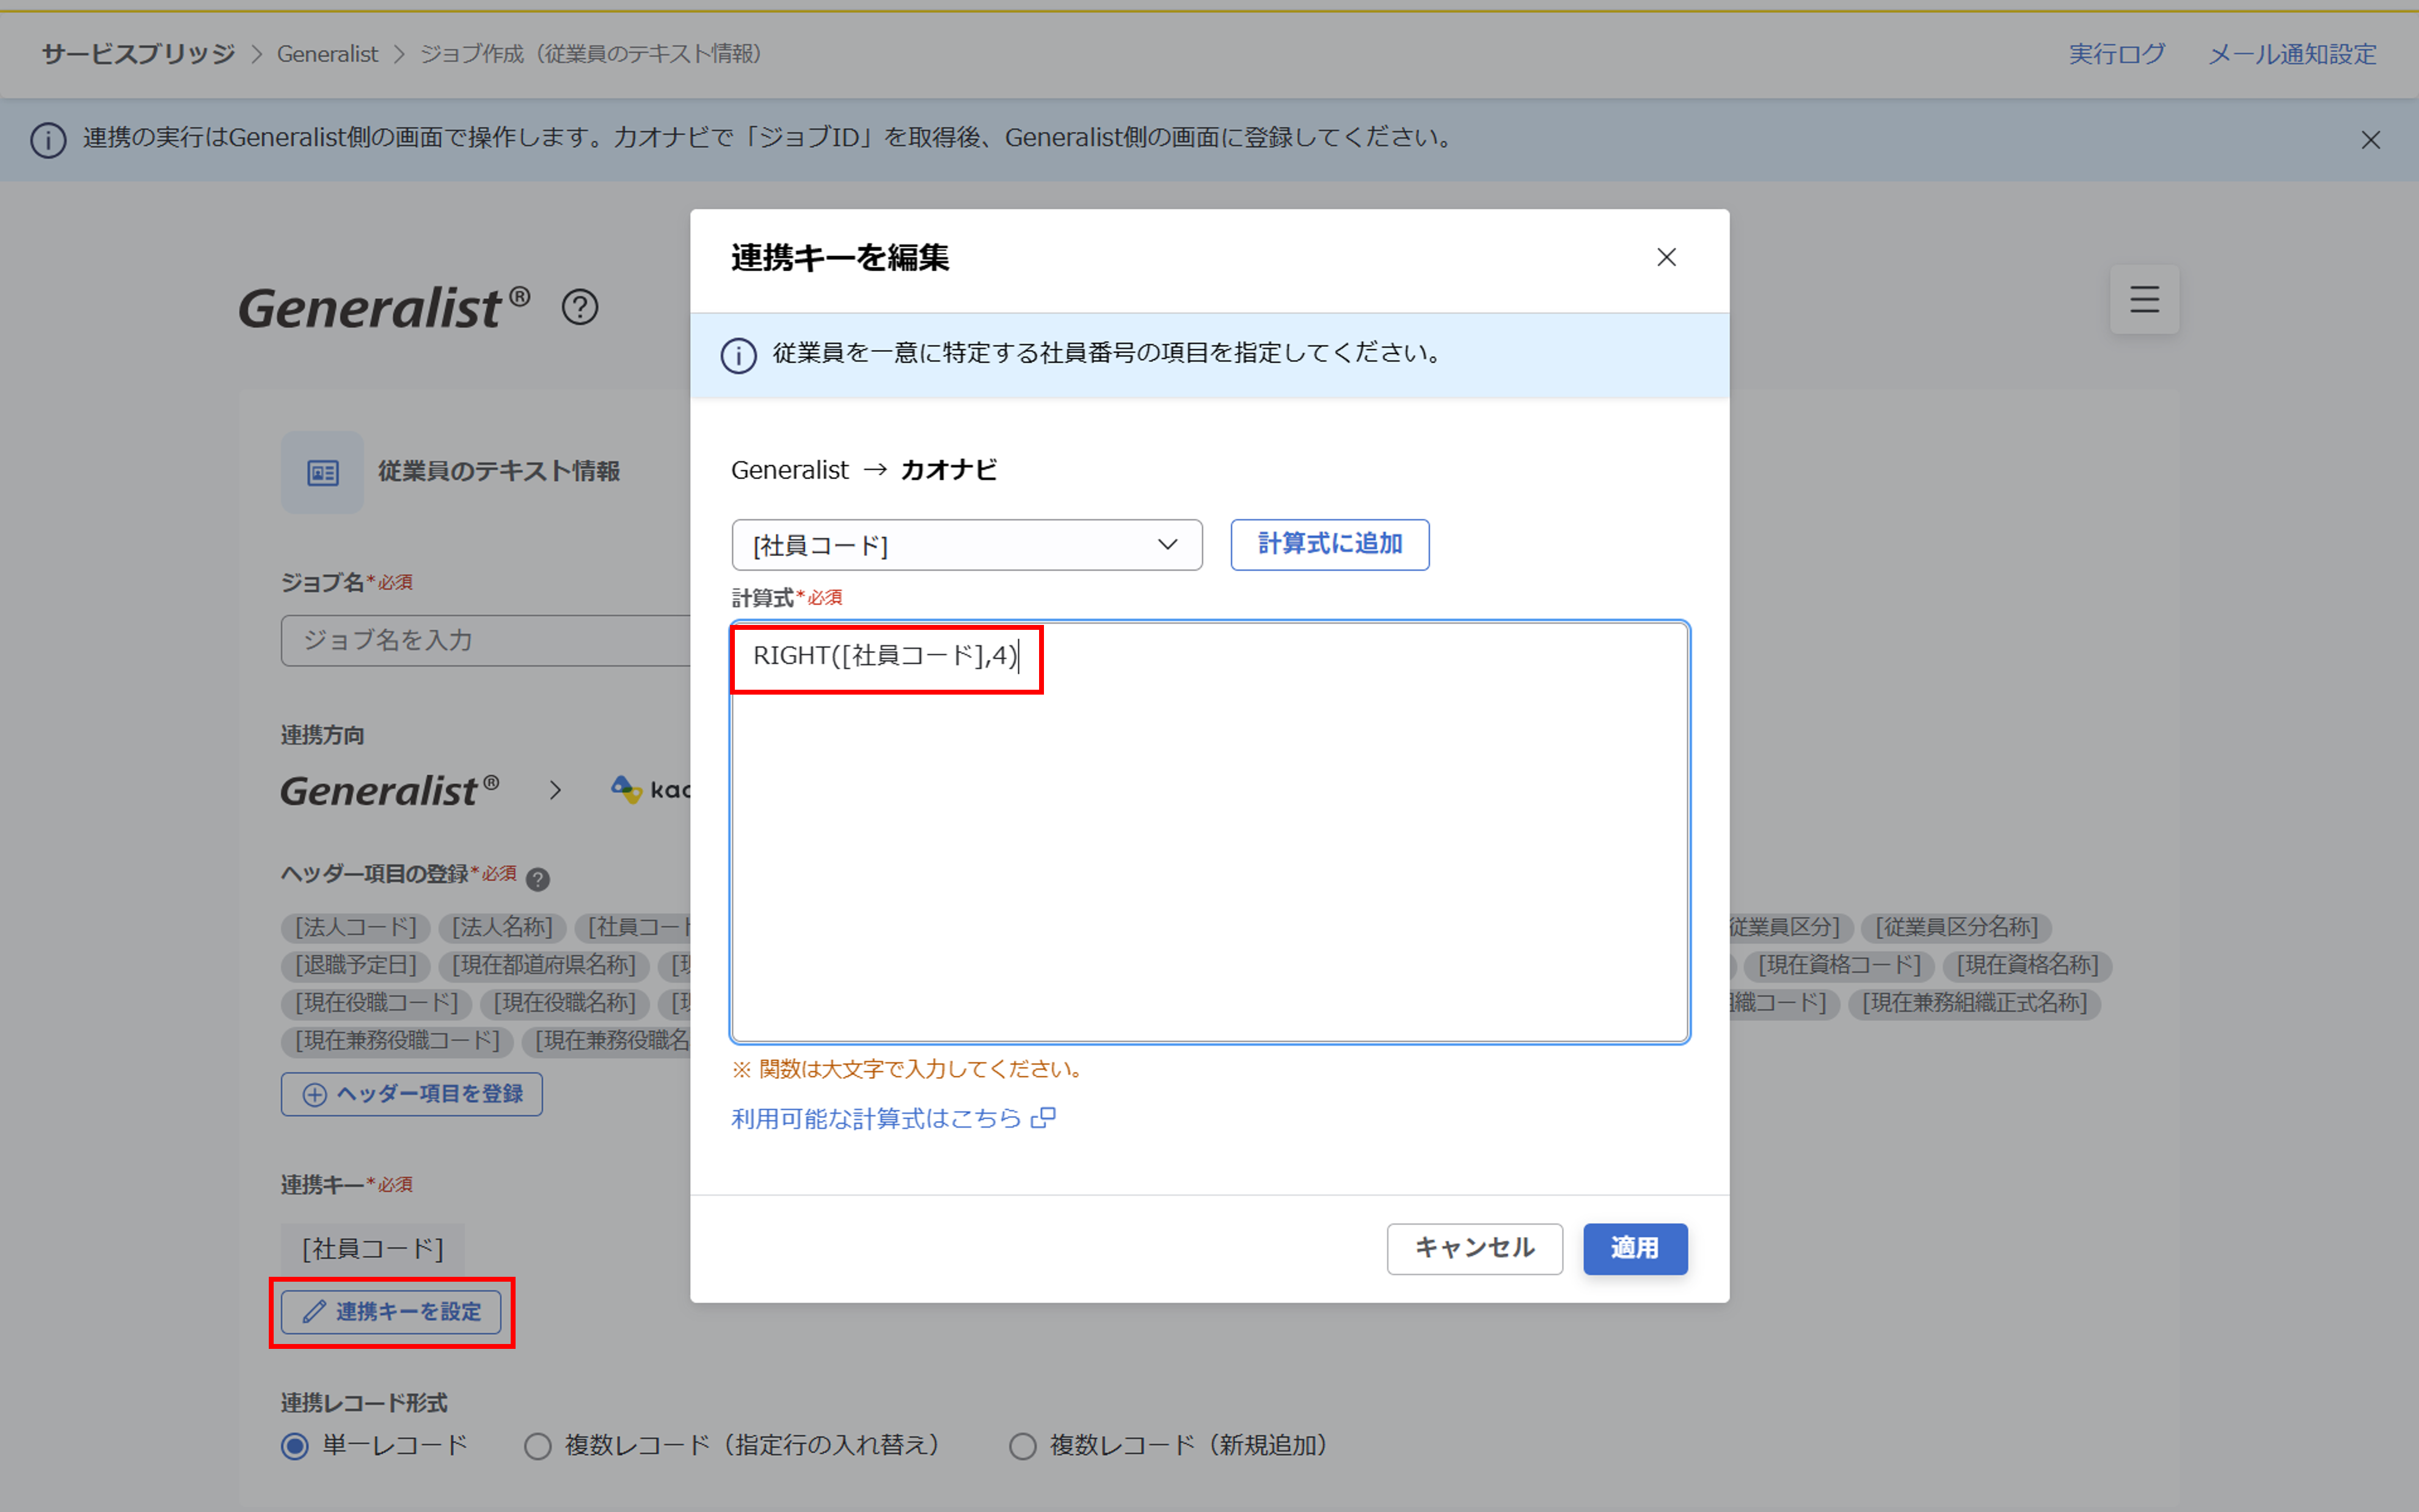Viewport: 2419px width, 1512px height.
Task: Click the [現在役職コード] header tag
Action: pyautogui.click(x=376, y=1003)
